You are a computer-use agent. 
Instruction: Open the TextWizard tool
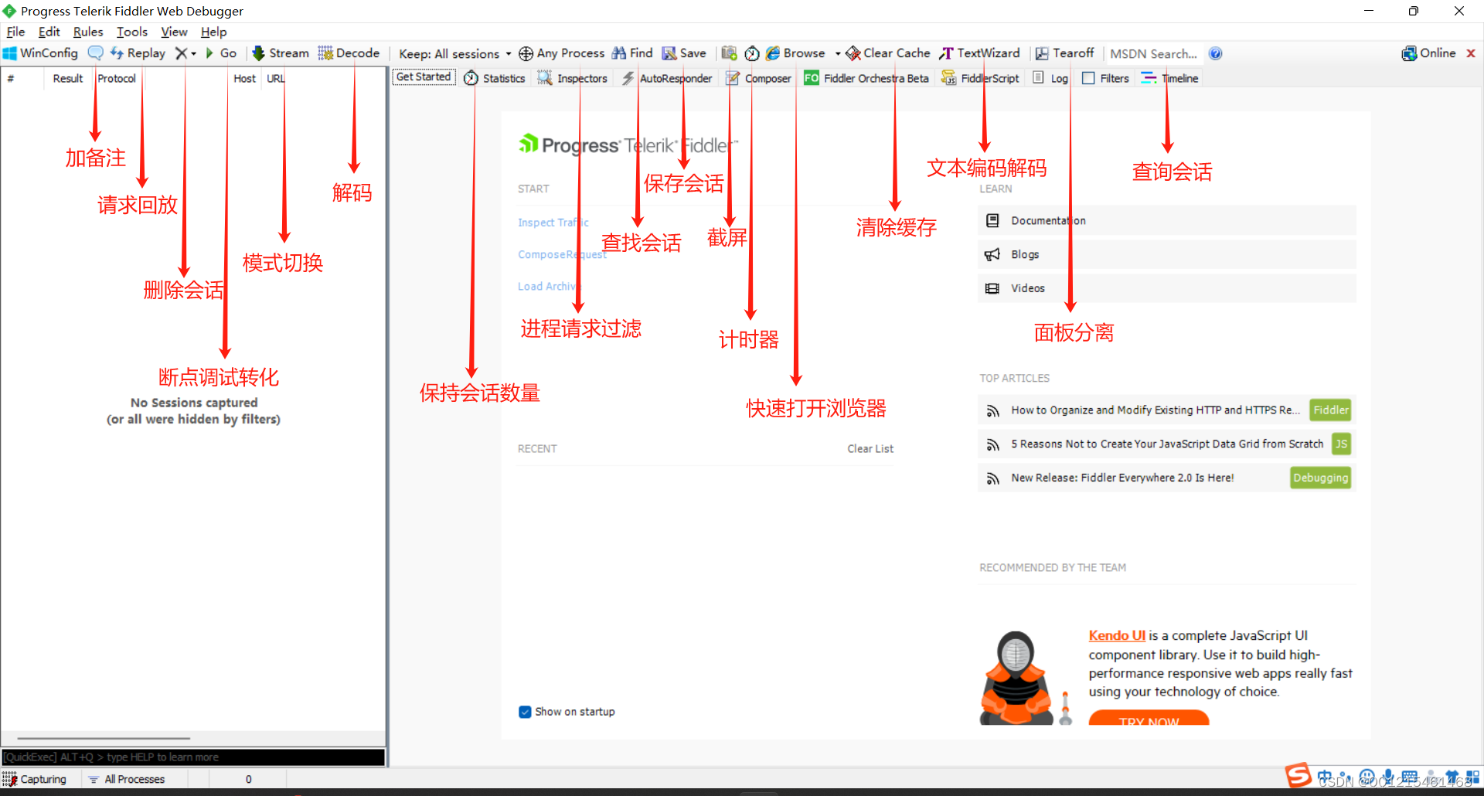979,53
